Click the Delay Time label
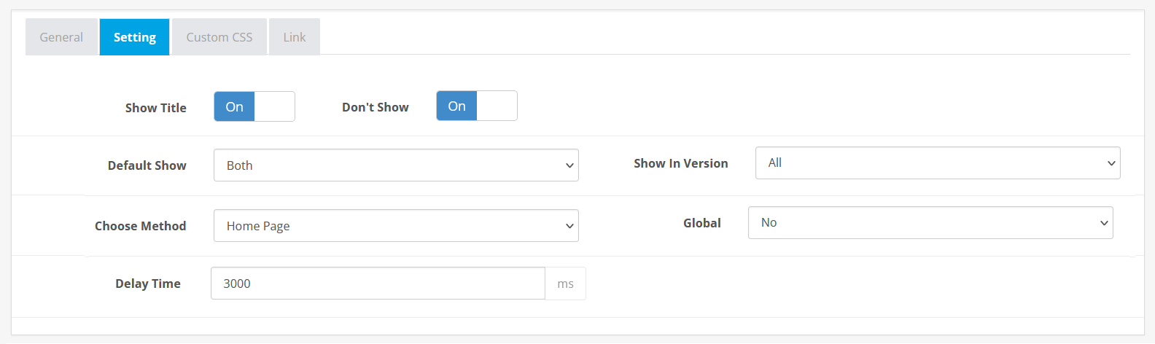This screenshot has width=1155, height=344. 147,284
